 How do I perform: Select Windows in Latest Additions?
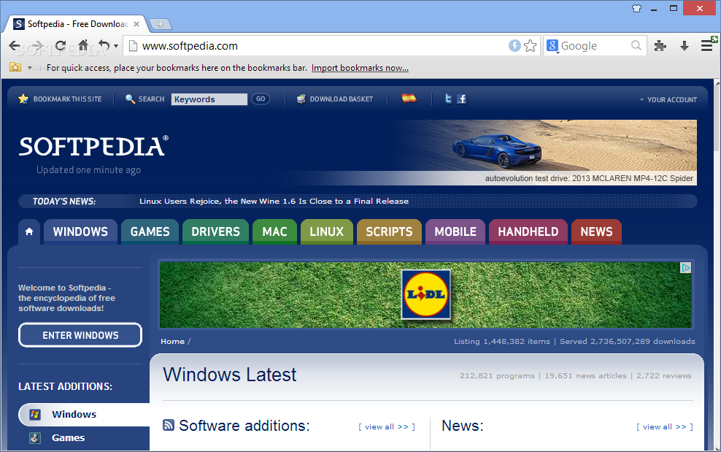pos(84,414)
